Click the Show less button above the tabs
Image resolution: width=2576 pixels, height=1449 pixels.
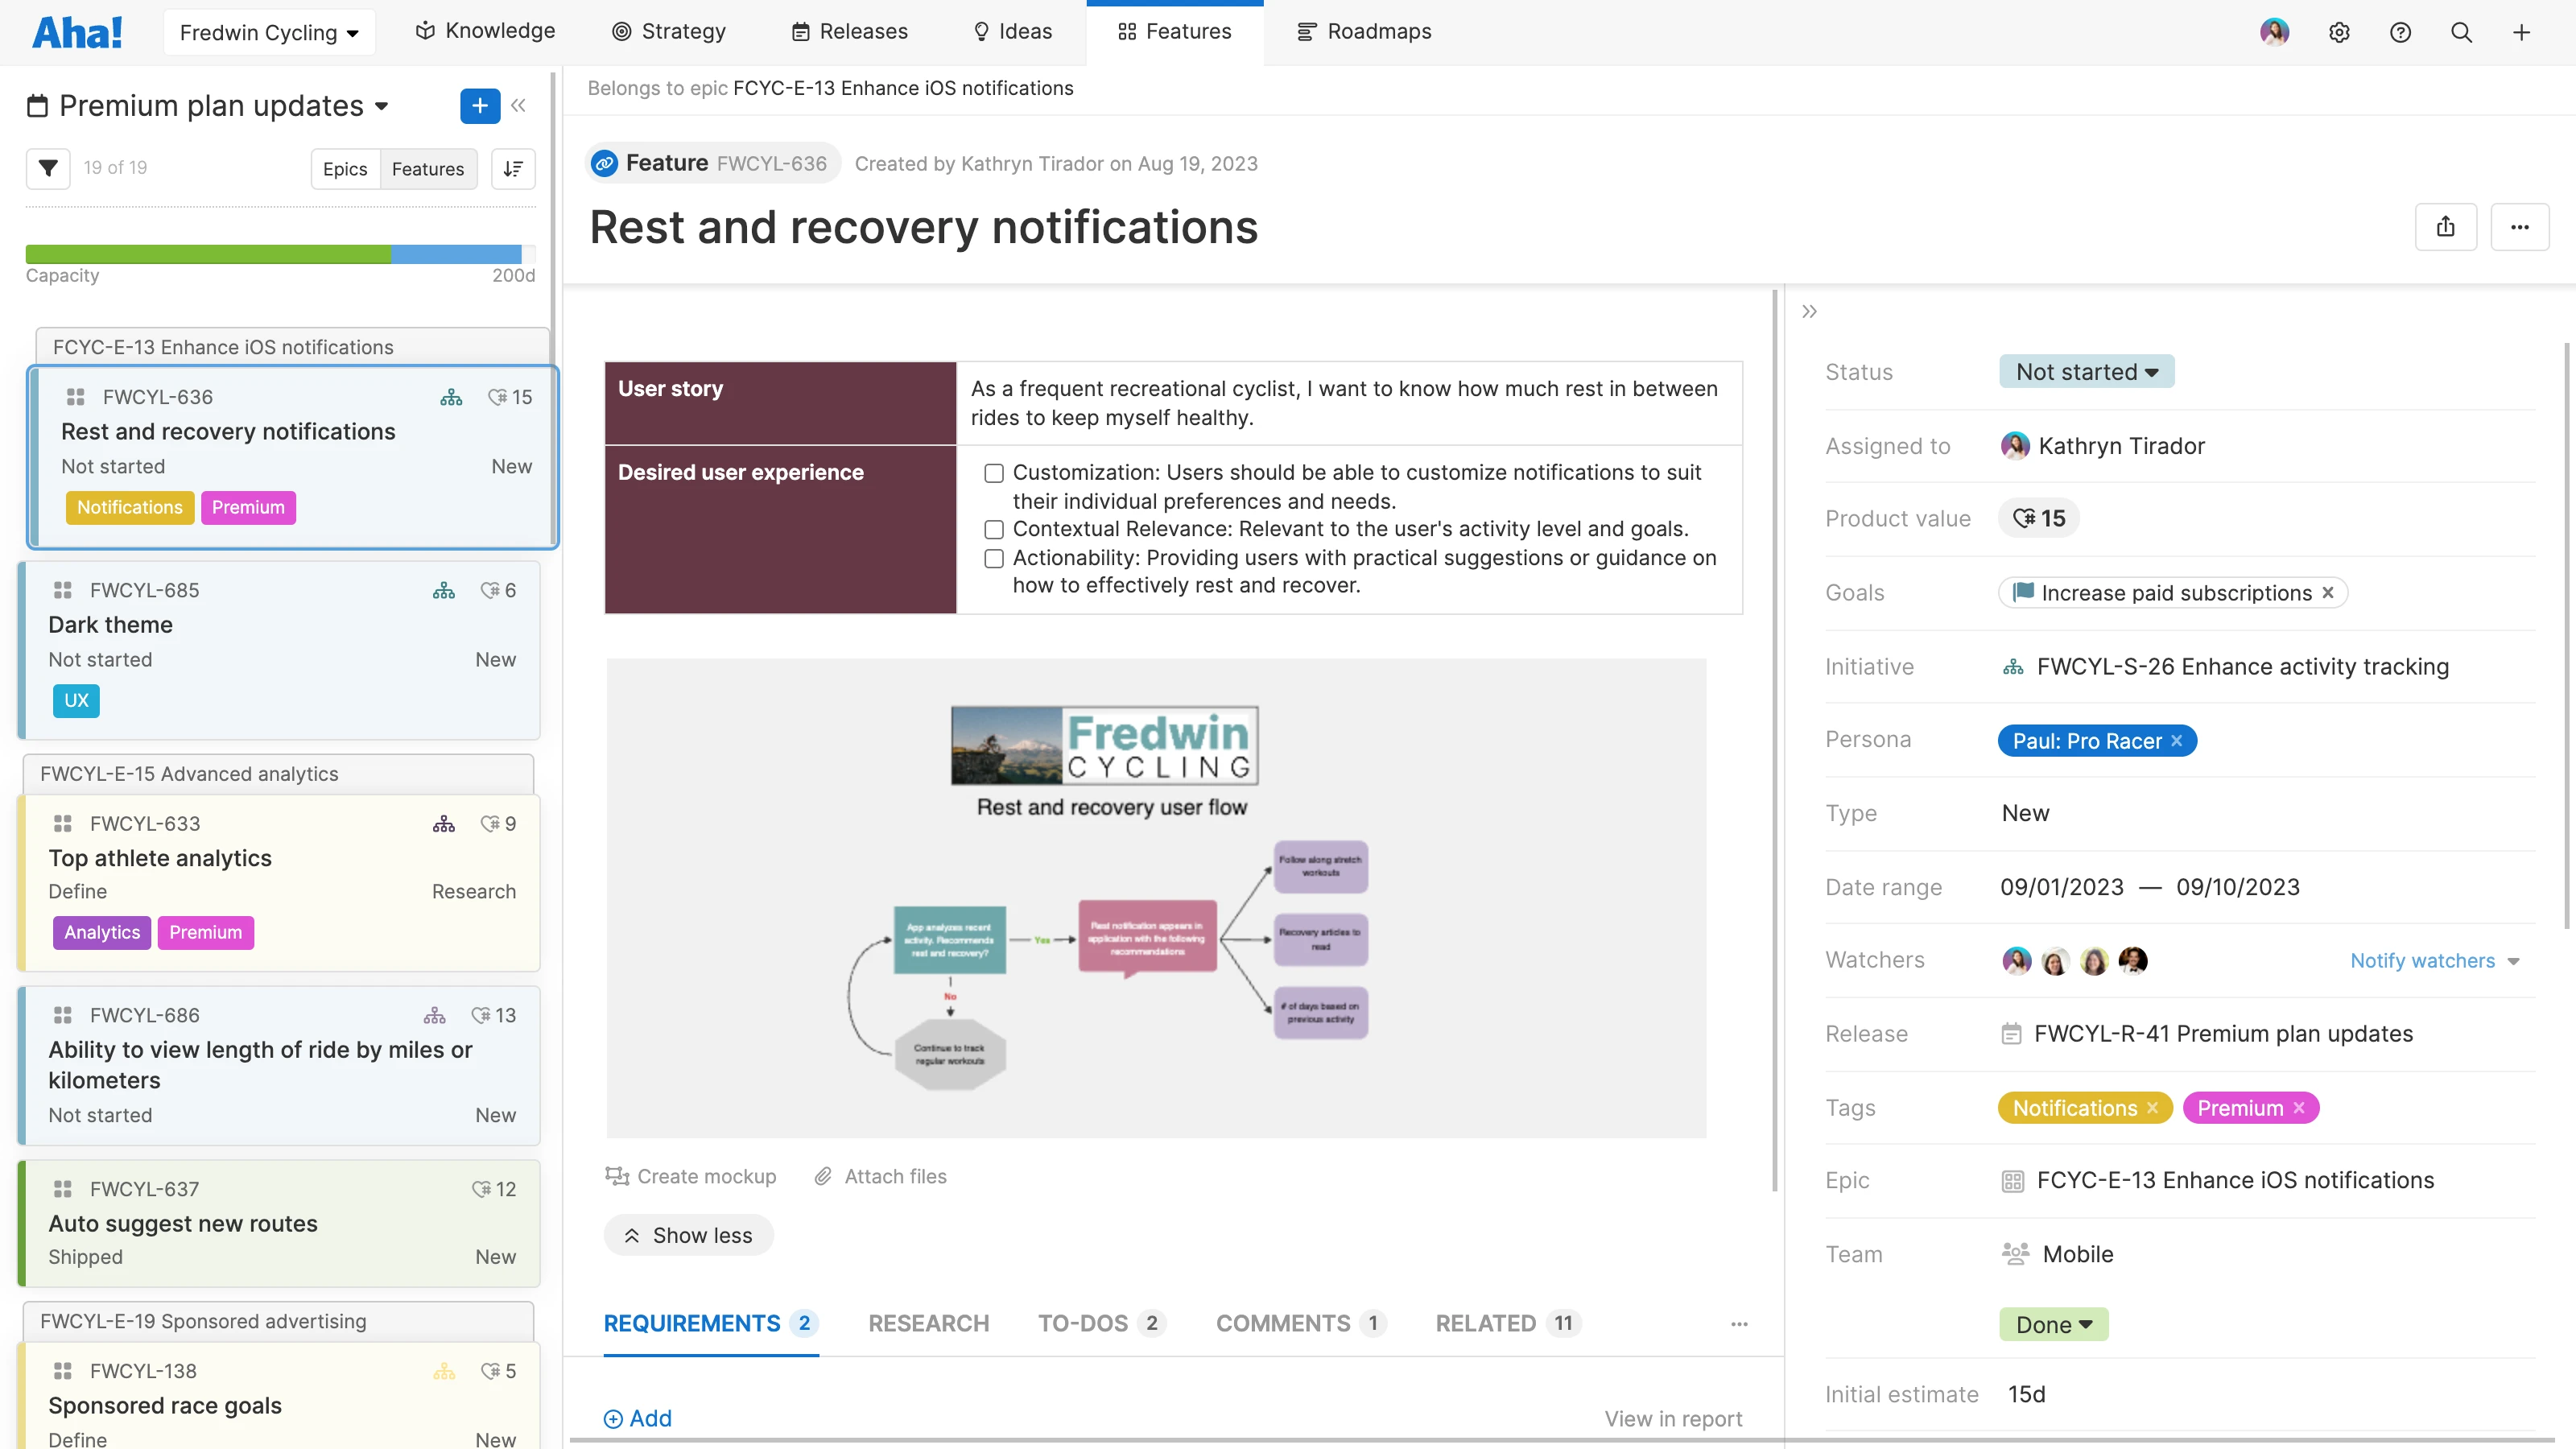coord(688,1234)
